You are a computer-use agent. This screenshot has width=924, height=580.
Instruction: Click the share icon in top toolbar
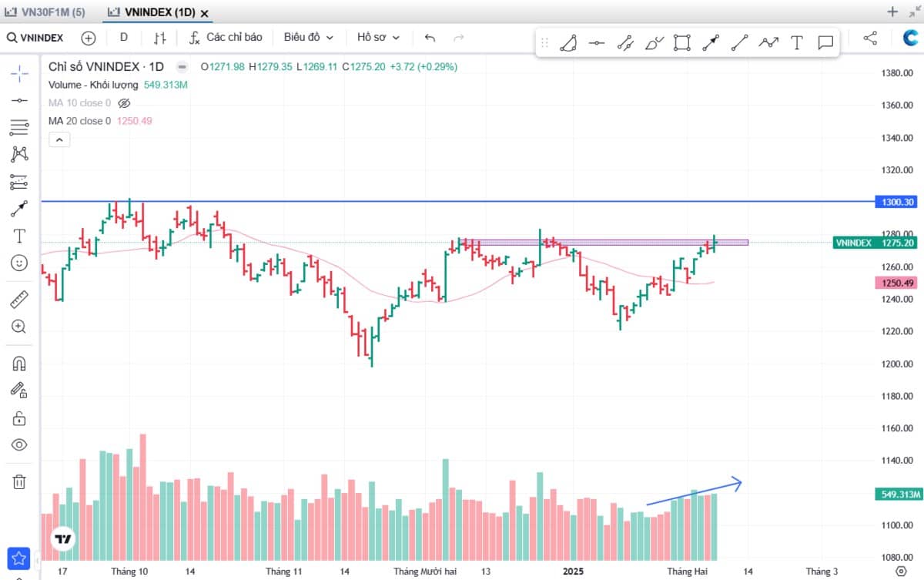pos(870,38)
